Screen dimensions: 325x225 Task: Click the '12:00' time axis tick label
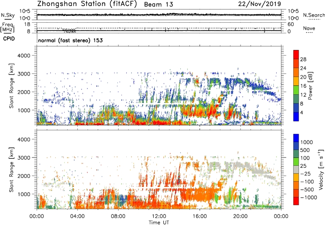(x=159, y=216)
